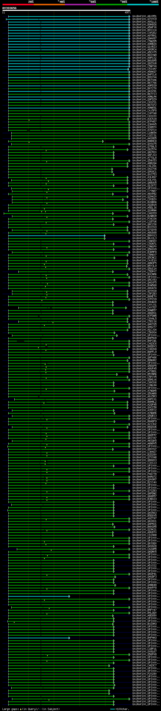Click the UniRef100_Q7PZX9 label

[144, 299]
